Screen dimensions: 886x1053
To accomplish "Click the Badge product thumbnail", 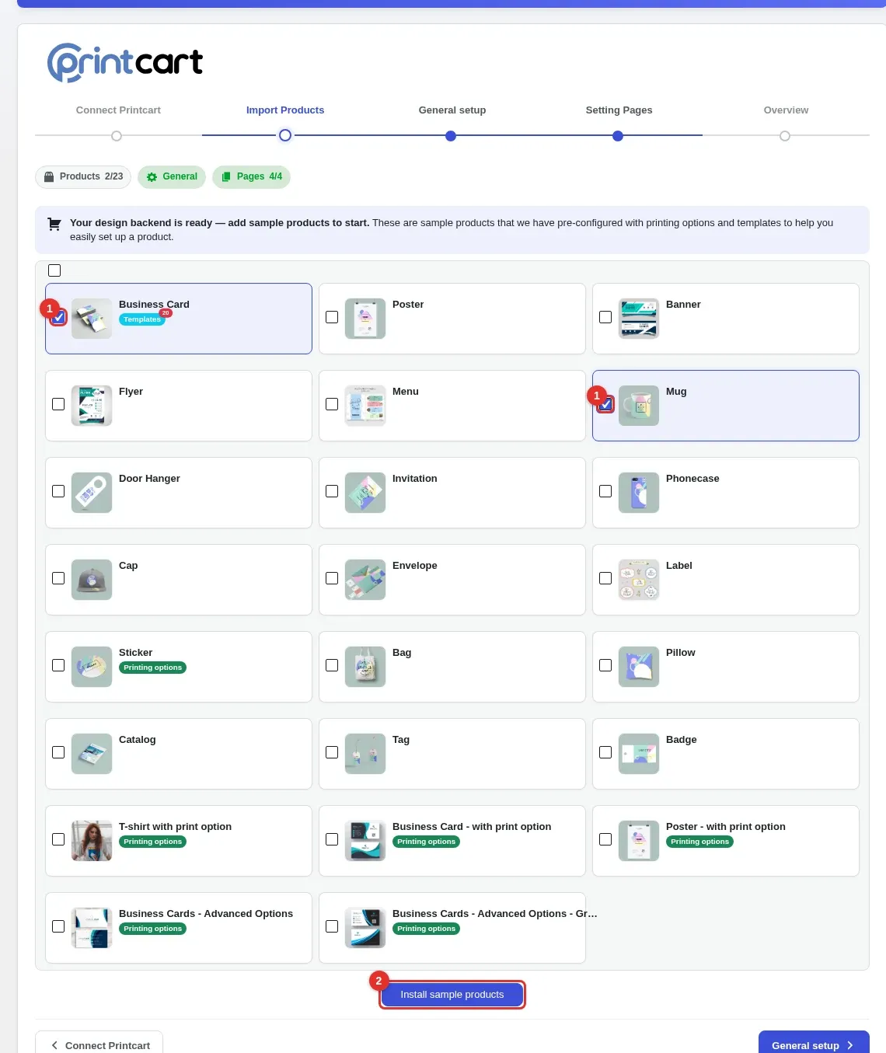I will pos(639,754).
